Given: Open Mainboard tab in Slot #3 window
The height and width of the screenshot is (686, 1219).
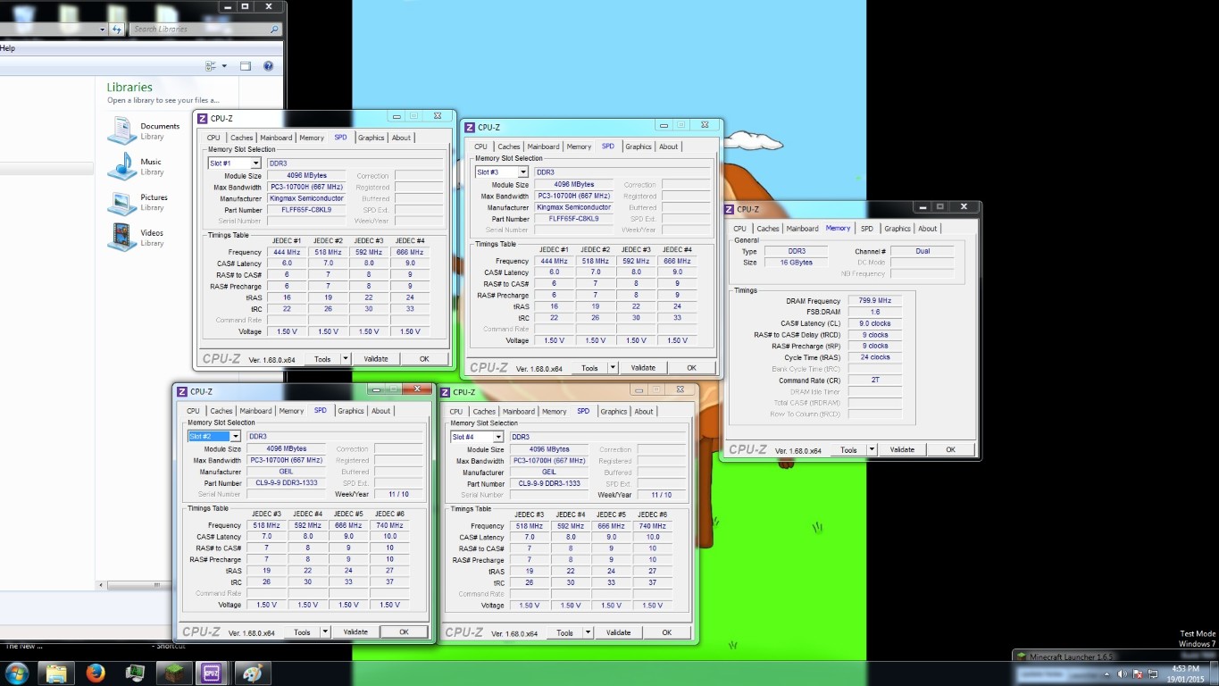Looking at the screenshot, I should pos(543,146).
